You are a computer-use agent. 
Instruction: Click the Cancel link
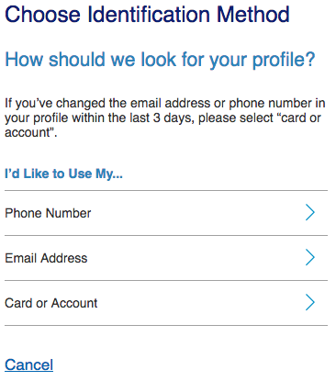pos(29,364)
